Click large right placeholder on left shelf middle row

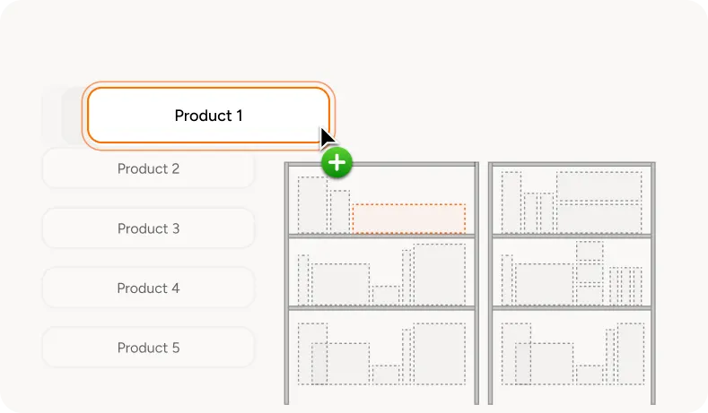(440, 274)
